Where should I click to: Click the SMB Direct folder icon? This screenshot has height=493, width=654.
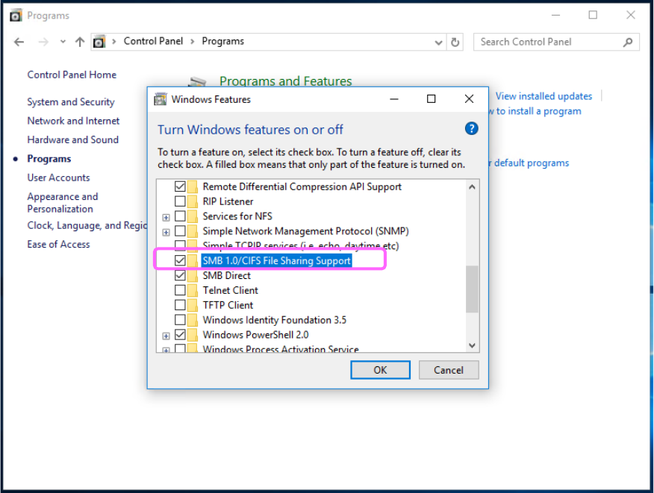pos(193,275)
